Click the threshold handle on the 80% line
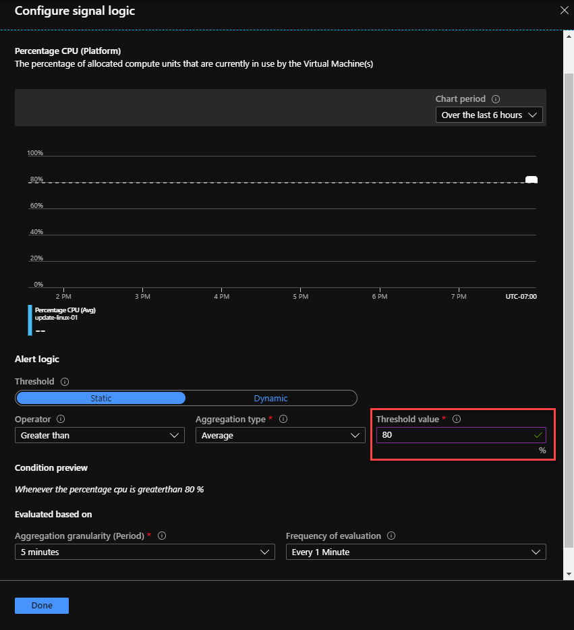This screenshot has width=574, height=630. [x=532, y=180]
